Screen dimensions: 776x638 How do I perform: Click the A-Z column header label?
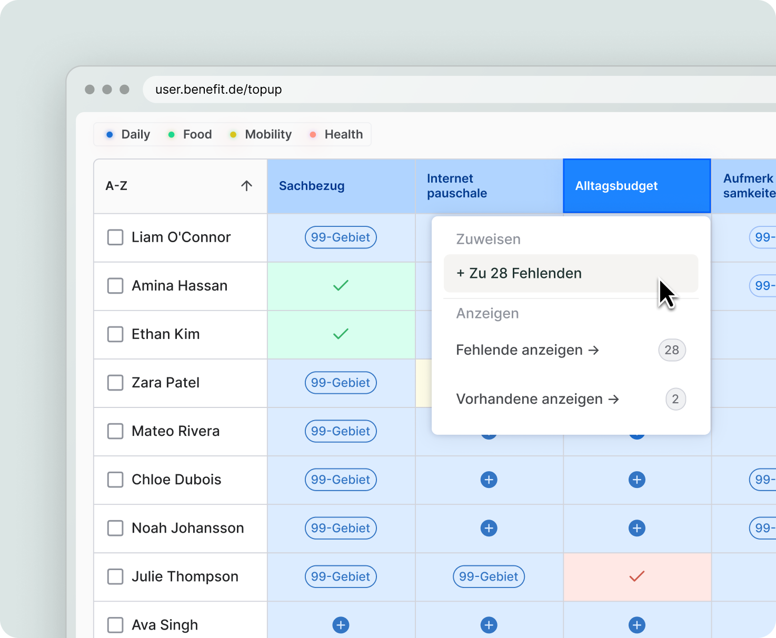point(116,186)
